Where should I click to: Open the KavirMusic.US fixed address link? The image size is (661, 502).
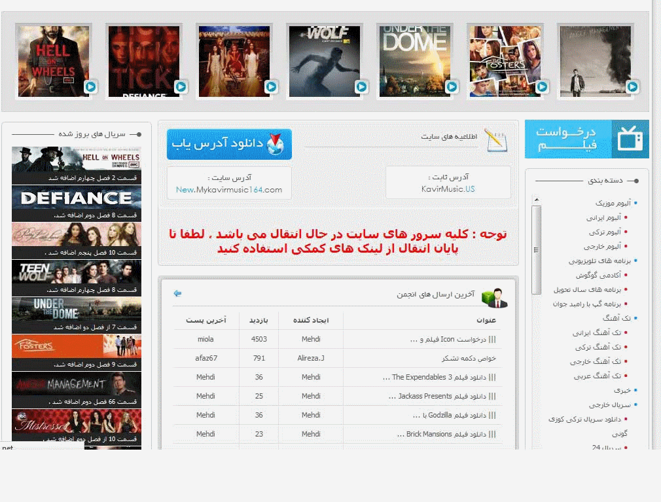click(448, 189)
